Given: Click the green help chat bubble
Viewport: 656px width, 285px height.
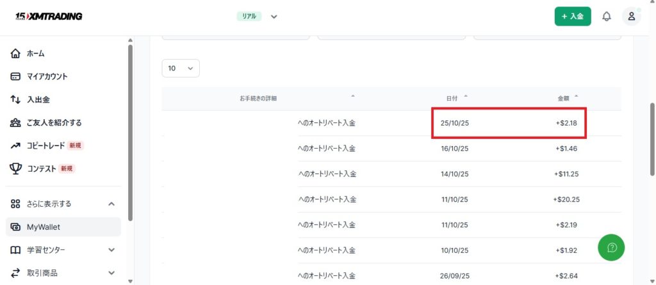Looking at the screenshot, I should tap(611, 247).
